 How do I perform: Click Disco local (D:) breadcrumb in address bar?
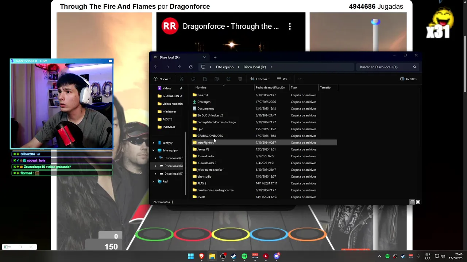[255, 67]
